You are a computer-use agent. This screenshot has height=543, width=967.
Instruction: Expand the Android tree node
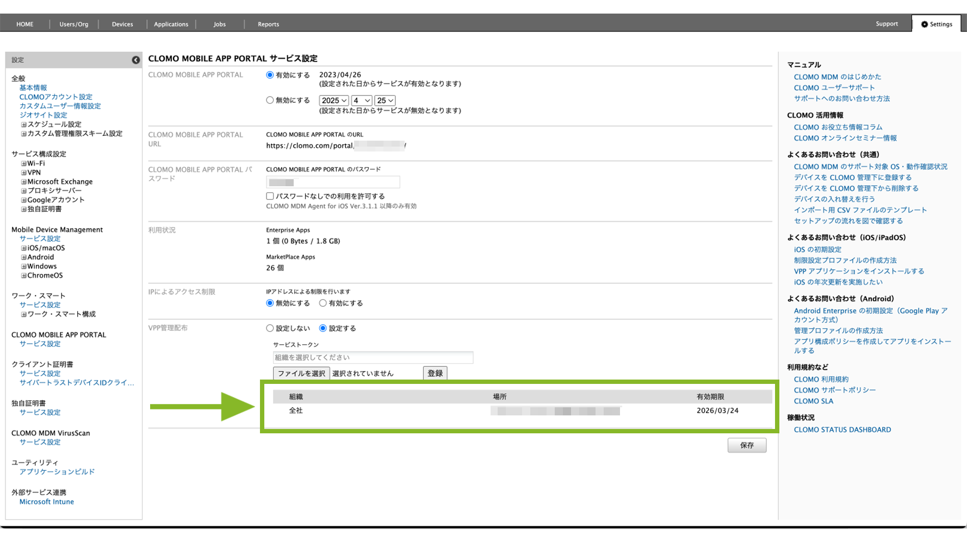[x=23, y=257]
